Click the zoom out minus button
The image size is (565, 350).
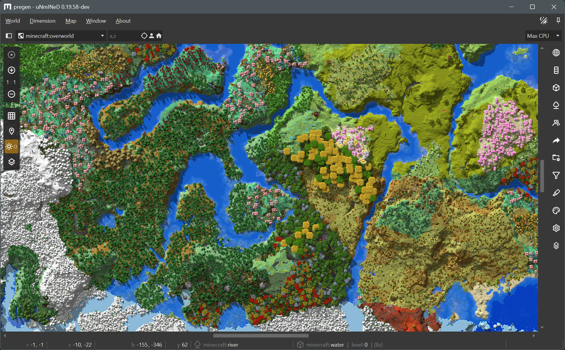coord(12,94)
